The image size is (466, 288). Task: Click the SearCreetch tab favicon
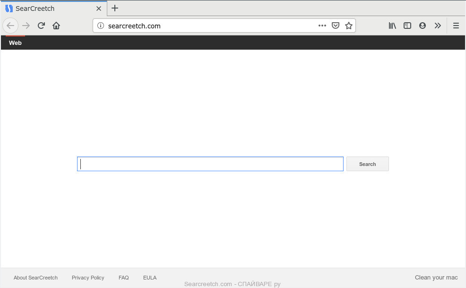(x=9, y=9)
